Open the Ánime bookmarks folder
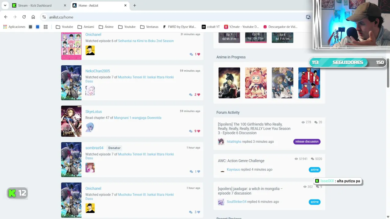The width and height of the screenshot is (390, 219). [106, 27]
